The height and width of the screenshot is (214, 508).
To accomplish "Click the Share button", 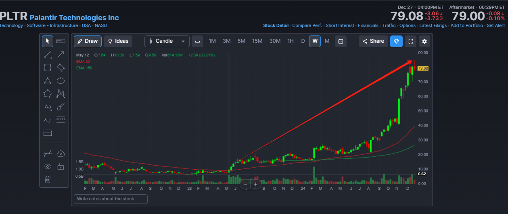I will point(373,41).
